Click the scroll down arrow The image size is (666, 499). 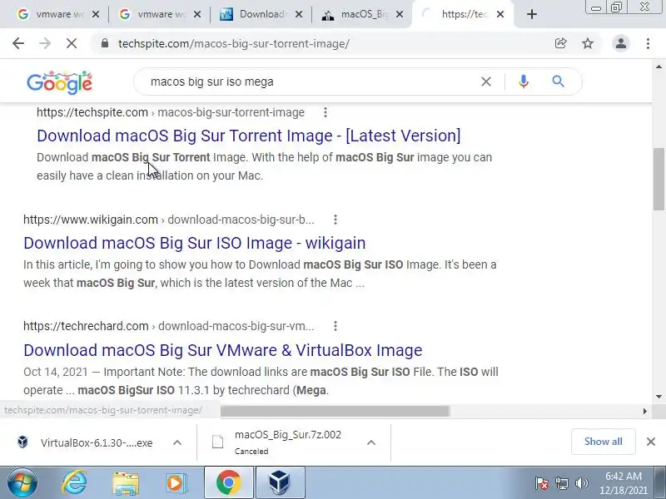(659, 397)
